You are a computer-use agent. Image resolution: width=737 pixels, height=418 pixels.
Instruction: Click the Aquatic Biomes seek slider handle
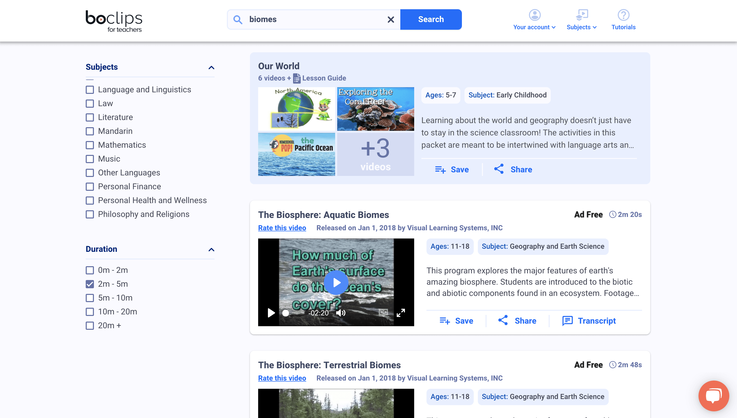tap(286, 313)
